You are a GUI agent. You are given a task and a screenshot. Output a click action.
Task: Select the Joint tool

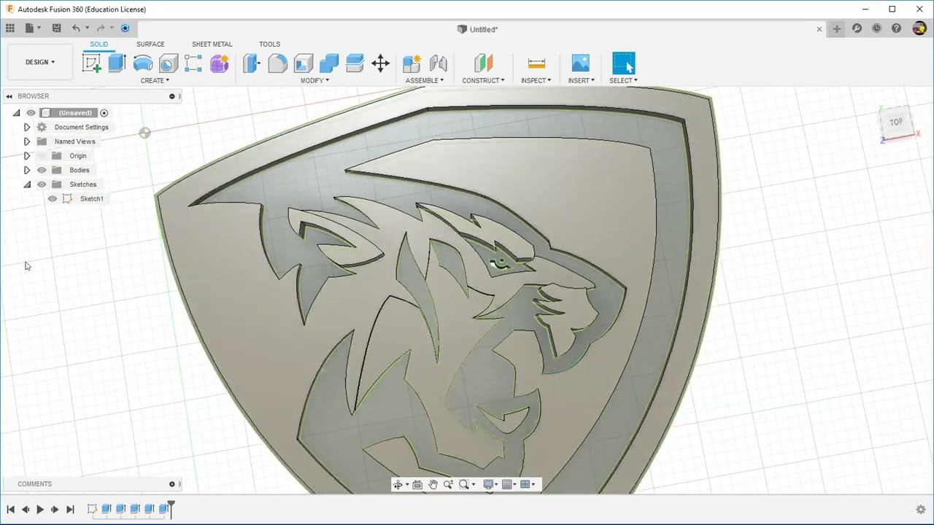tap(438, 63)
